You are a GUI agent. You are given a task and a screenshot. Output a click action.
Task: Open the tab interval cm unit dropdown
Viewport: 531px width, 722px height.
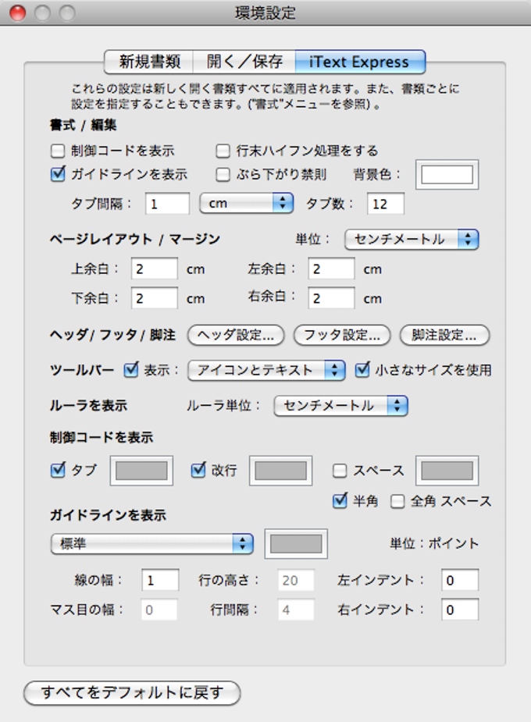pos(247,203)
